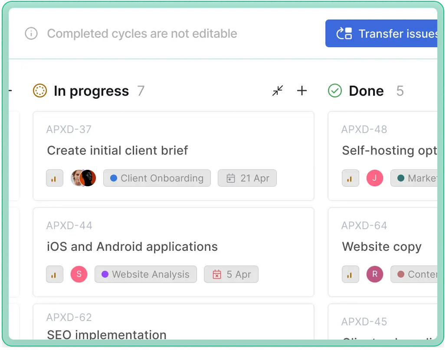Screen dimensions: 446x350
Task: Open the Client Onboarding module dropdown
Action: 157,178
